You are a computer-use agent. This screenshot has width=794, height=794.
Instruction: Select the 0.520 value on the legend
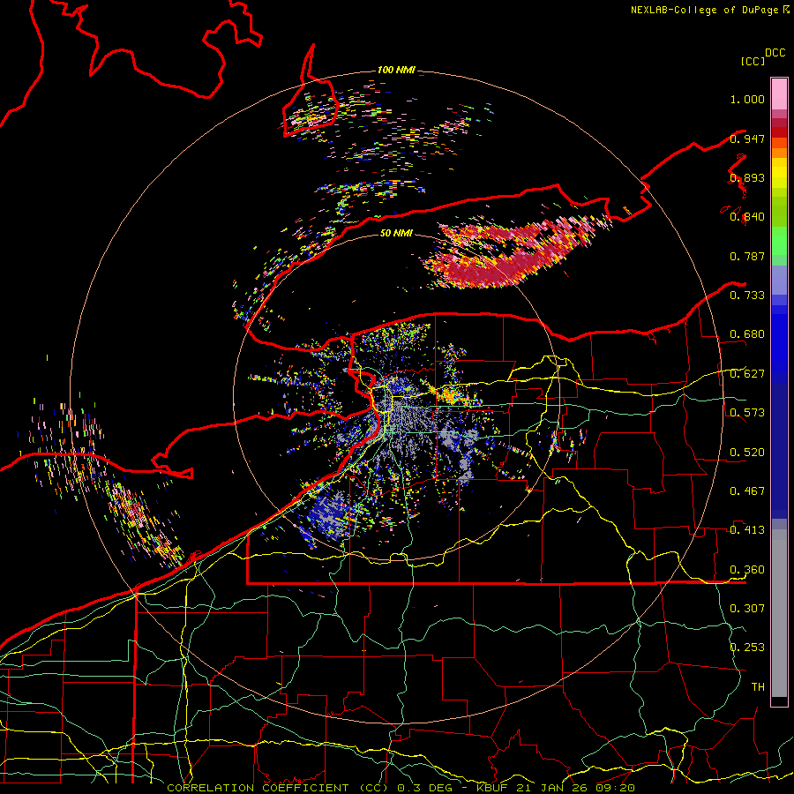[747, 453]
